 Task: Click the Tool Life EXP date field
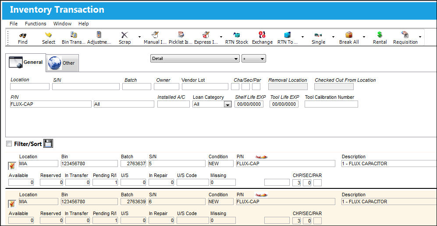(284, 104)
